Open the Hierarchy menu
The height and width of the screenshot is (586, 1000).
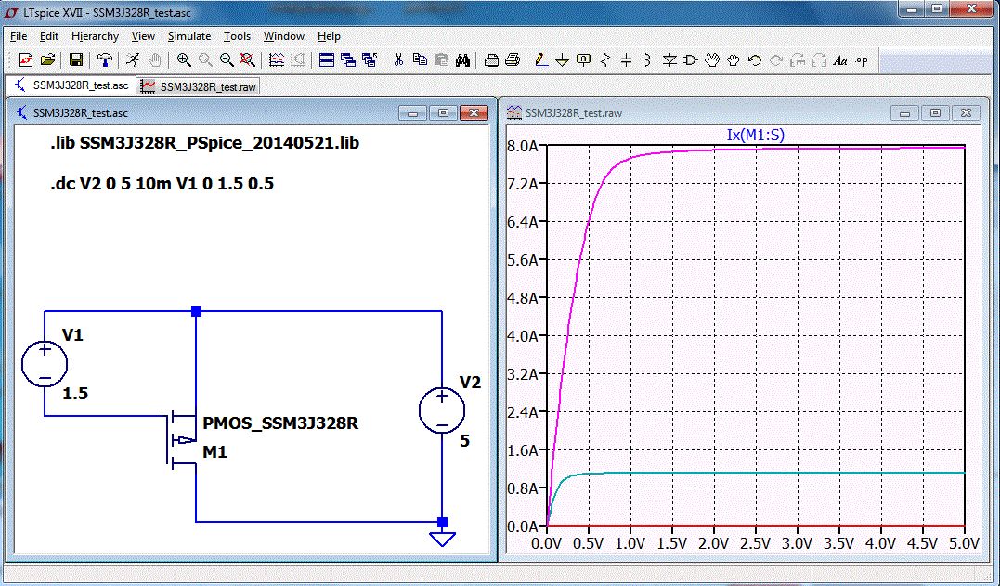click(x=95, y=36)
